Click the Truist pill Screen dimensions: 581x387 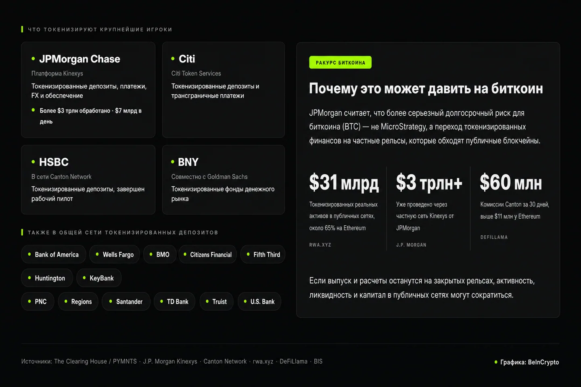point(216,301)
